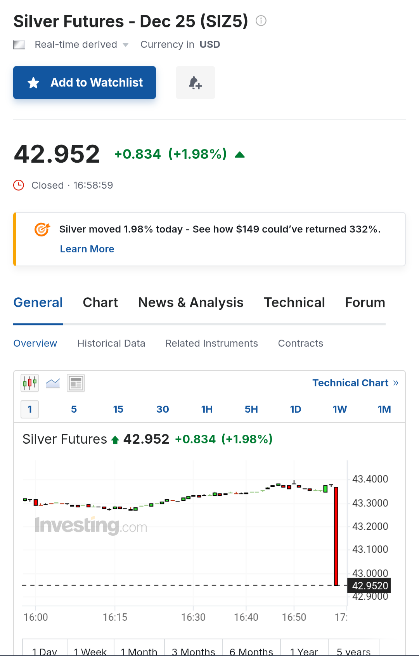
Task: Open the news-style chart view icon
Action: 76,383
